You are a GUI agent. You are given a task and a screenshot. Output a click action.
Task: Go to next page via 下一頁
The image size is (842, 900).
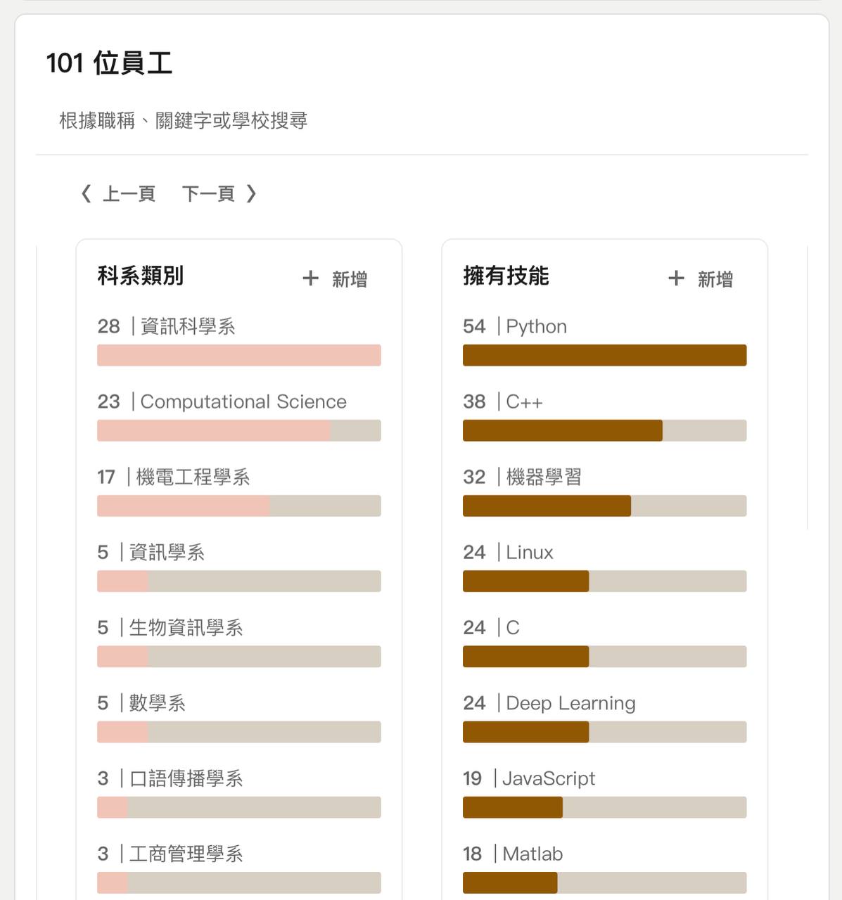coord(208,193)
